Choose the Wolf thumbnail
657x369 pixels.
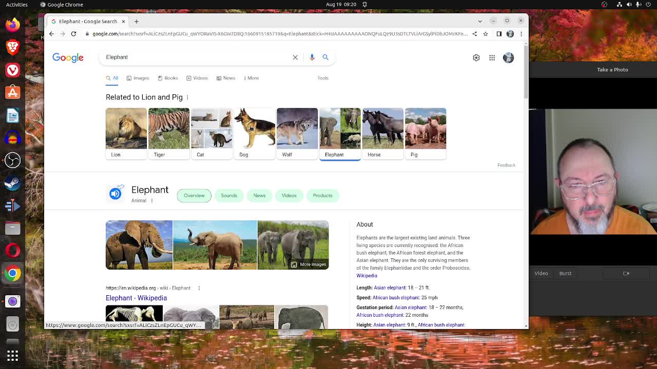click(x=297, y=133)
